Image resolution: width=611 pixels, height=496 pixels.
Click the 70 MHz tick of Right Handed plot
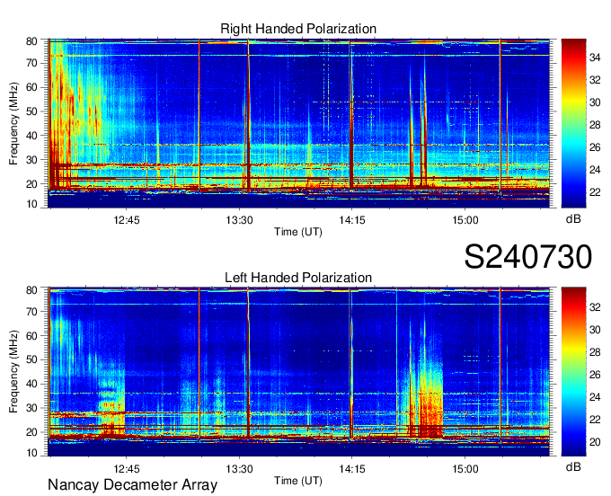(x=31, y=63)
